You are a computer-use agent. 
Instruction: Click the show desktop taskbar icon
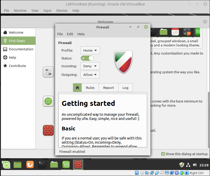click(x=17, y=165)
